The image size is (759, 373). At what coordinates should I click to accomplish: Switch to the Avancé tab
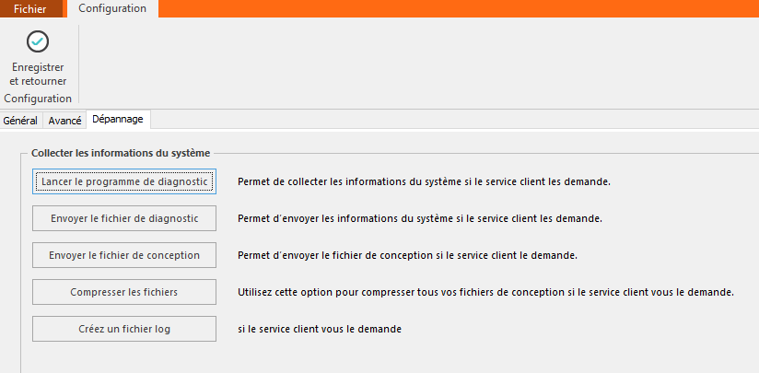click(64, 121)
